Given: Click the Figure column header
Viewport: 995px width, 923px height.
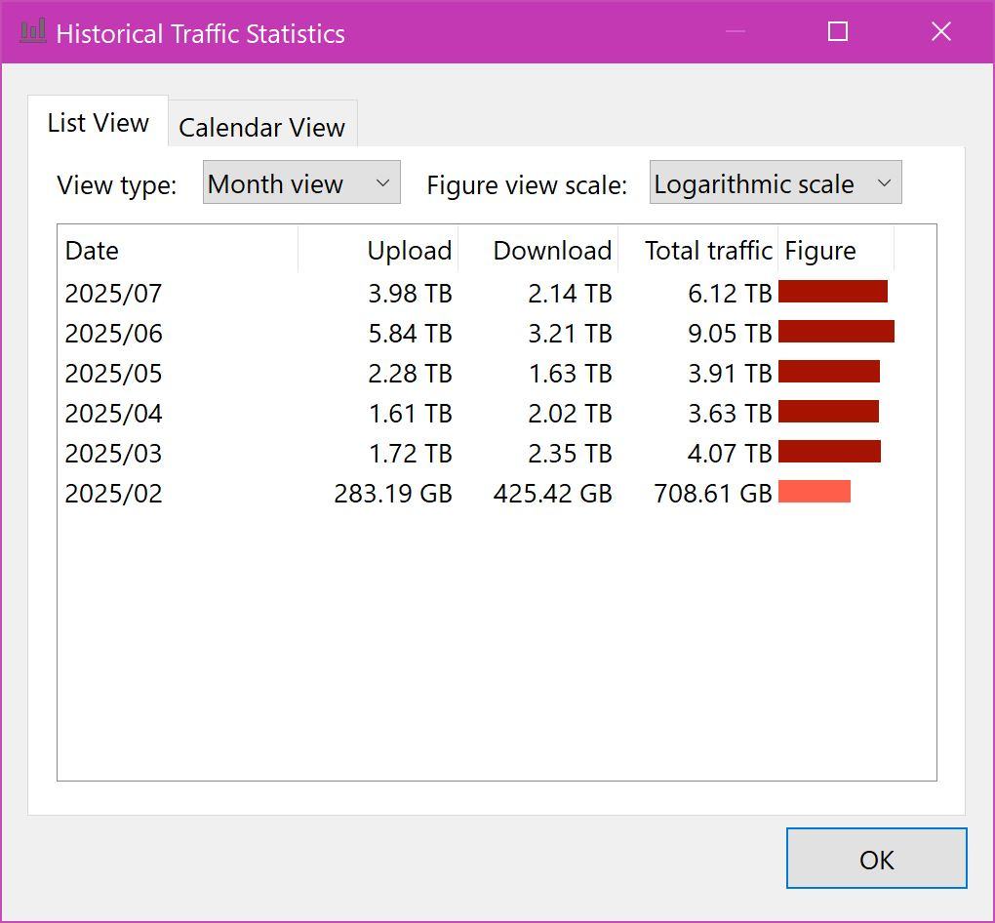Looking at the screenshot, I should 835,251.
